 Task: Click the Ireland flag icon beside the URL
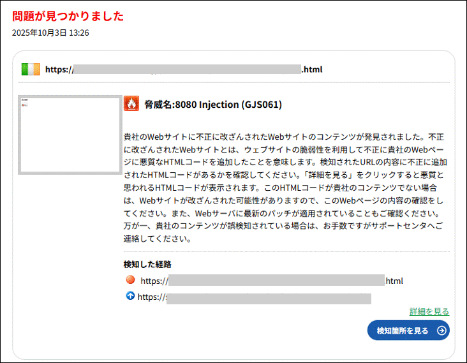(31, 69)
